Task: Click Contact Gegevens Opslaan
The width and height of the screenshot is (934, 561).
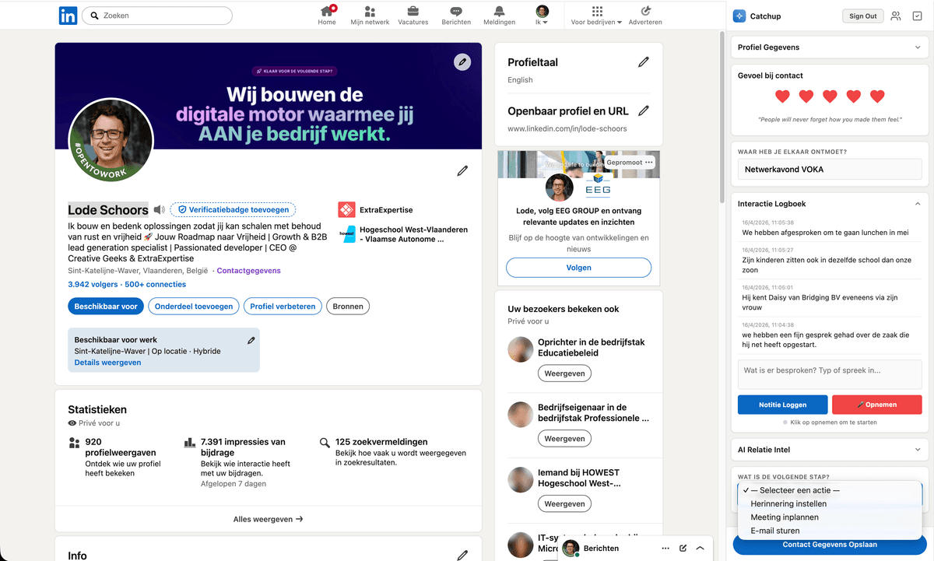Action: tap(830, 545)
